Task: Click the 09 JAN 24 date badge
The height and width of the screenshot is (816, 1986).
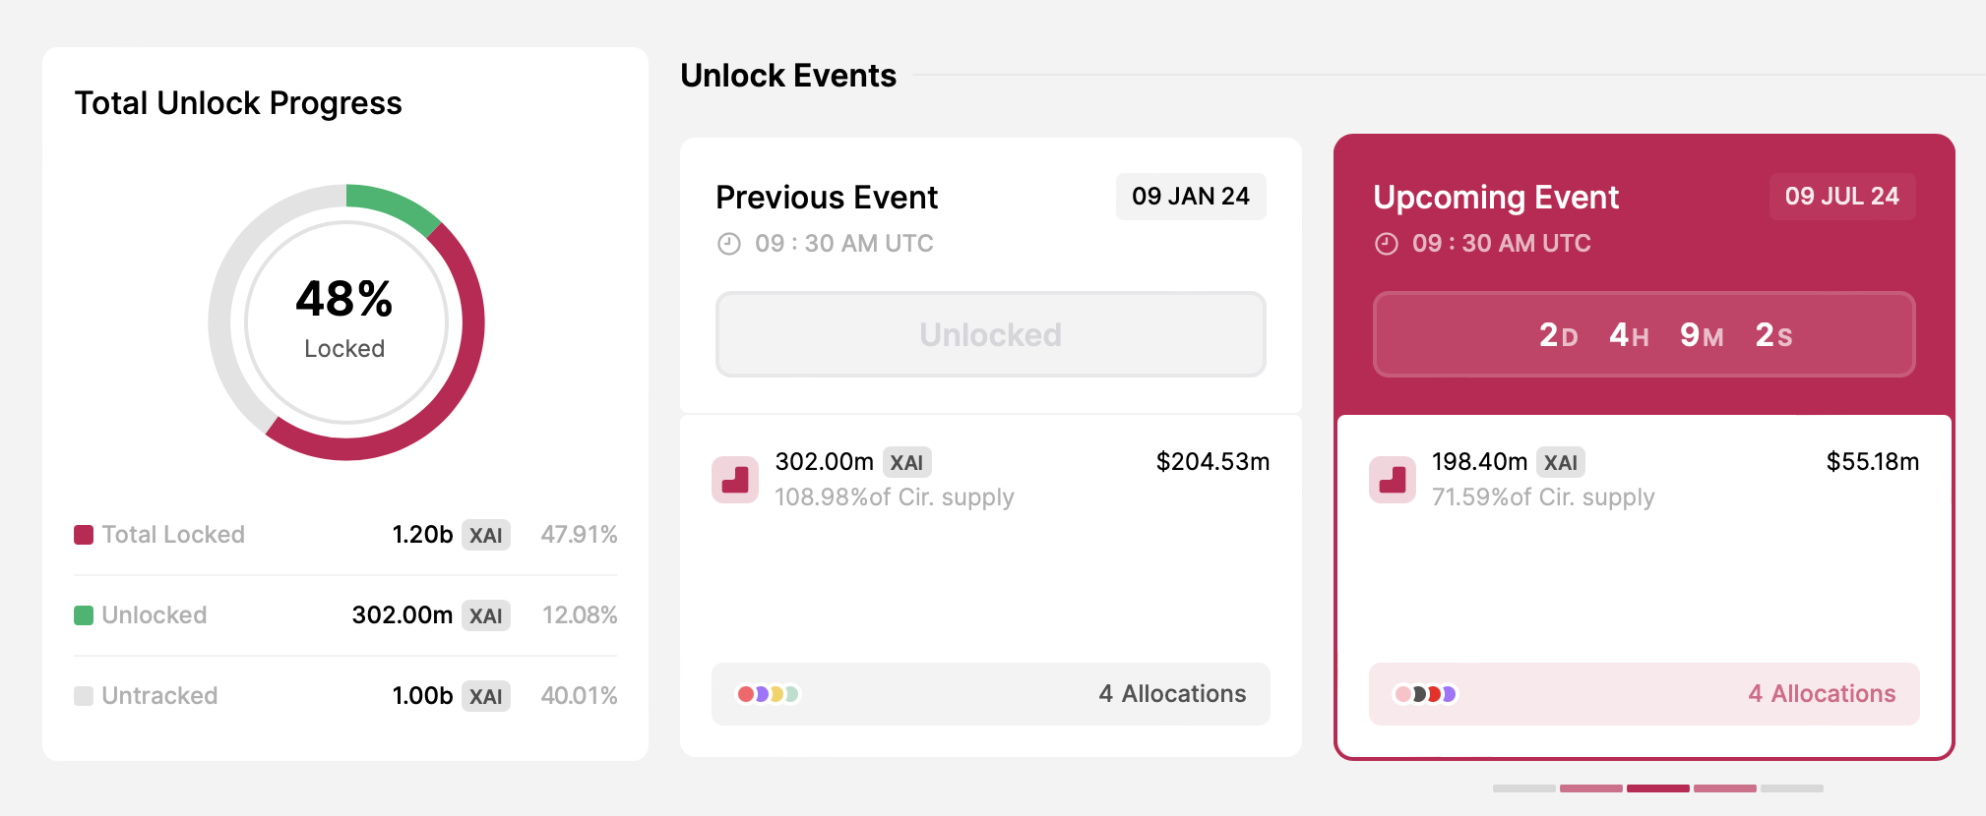Action: (1190, 197)
